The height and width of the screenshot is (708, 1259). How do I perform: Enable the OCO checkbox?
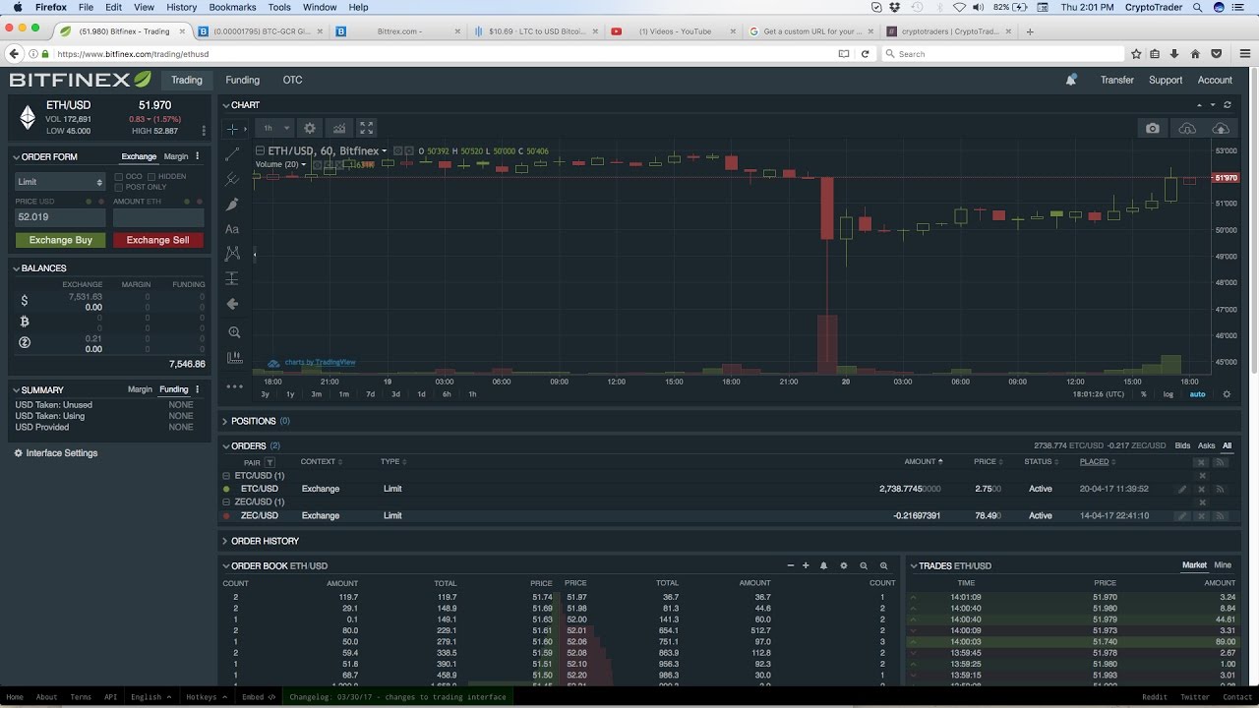click(x=119, y=177)
